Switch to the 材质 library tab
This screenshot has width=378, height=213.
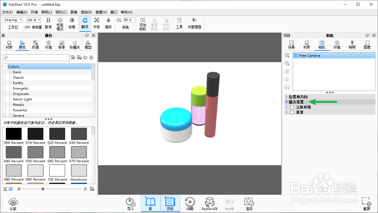(9, 45)
